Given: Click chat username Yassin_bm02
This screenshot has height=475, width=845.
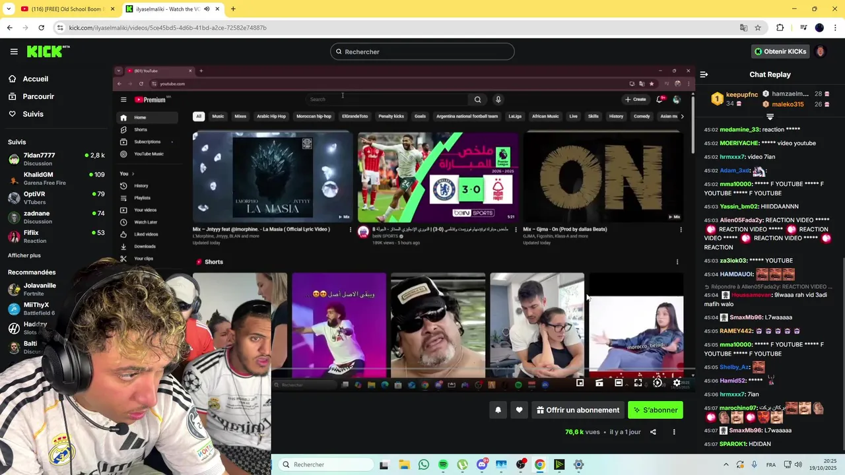Looking at the screenshot, I should click(x=739, y=206).
